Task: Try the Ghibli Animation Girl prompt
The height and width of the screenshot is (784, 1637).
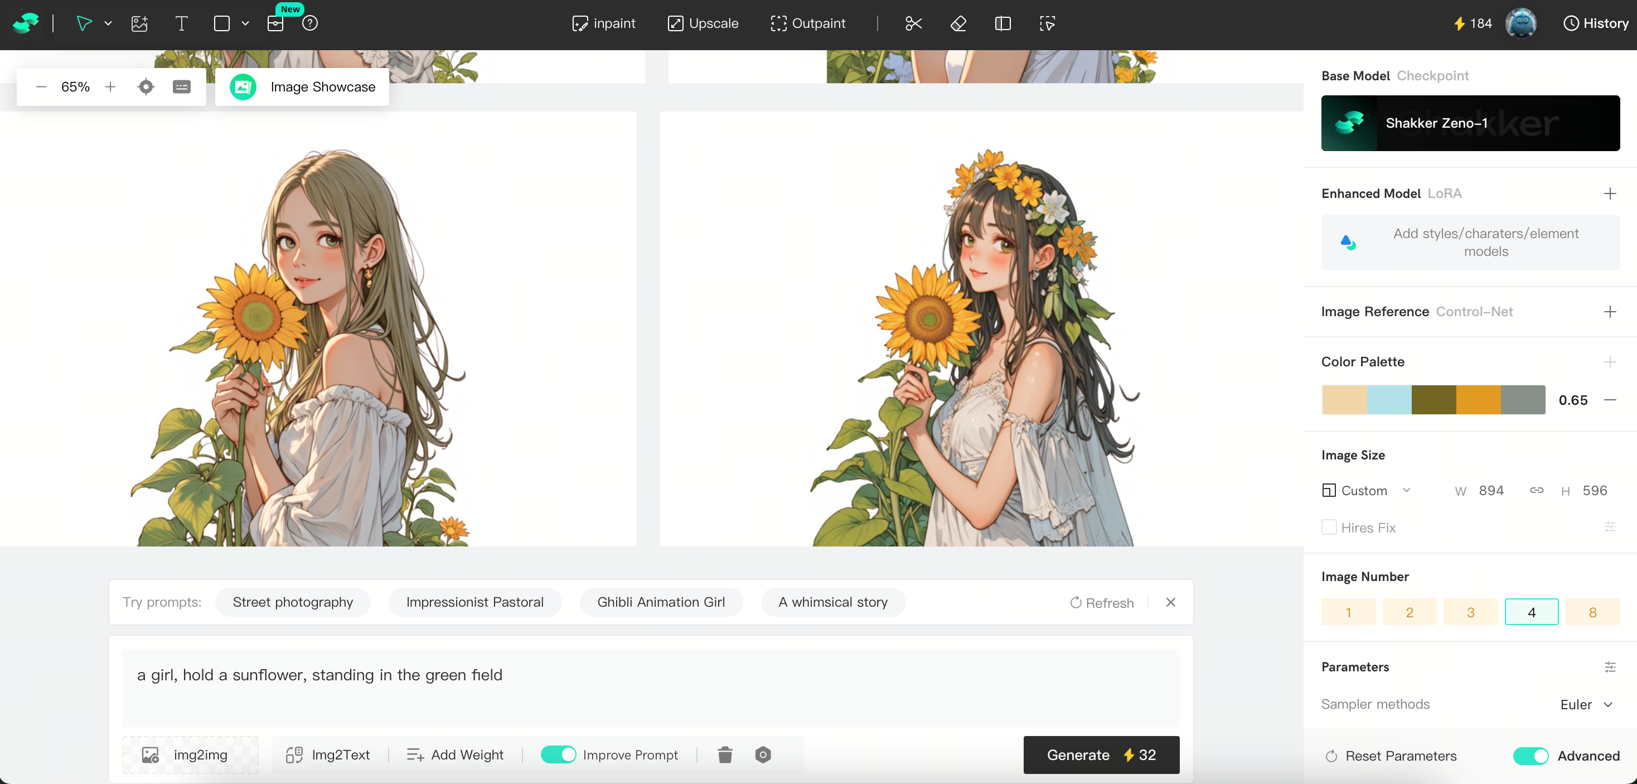Action: 661,602
